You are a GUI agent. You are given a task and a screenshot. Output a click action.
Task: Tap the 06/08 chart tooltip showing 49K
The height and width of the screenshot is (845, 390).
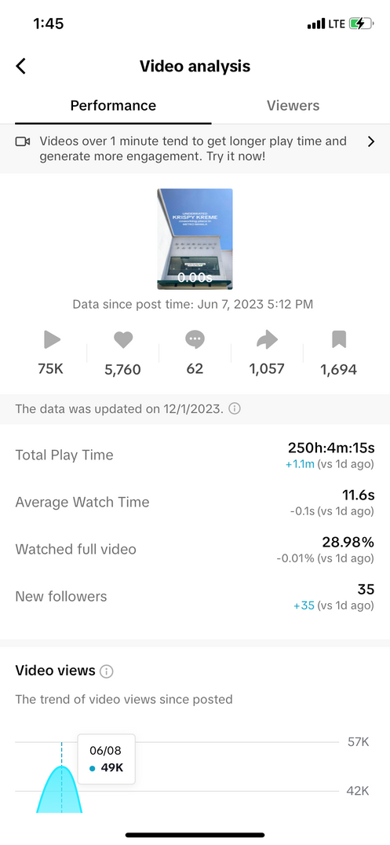pos(107,759)
